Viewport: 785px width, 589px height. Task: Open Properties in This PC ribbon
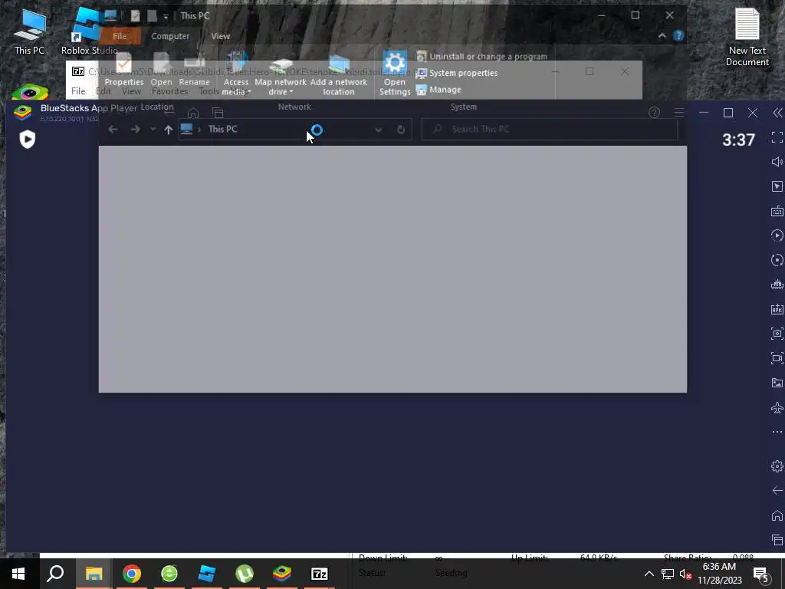[123, 70]
